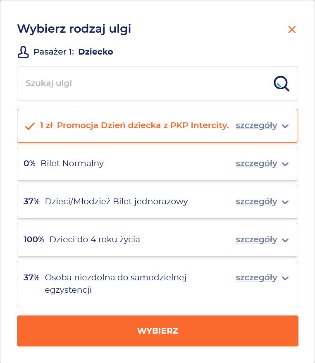
Task: Click the magnifying glass search icon
Action: 282,84
